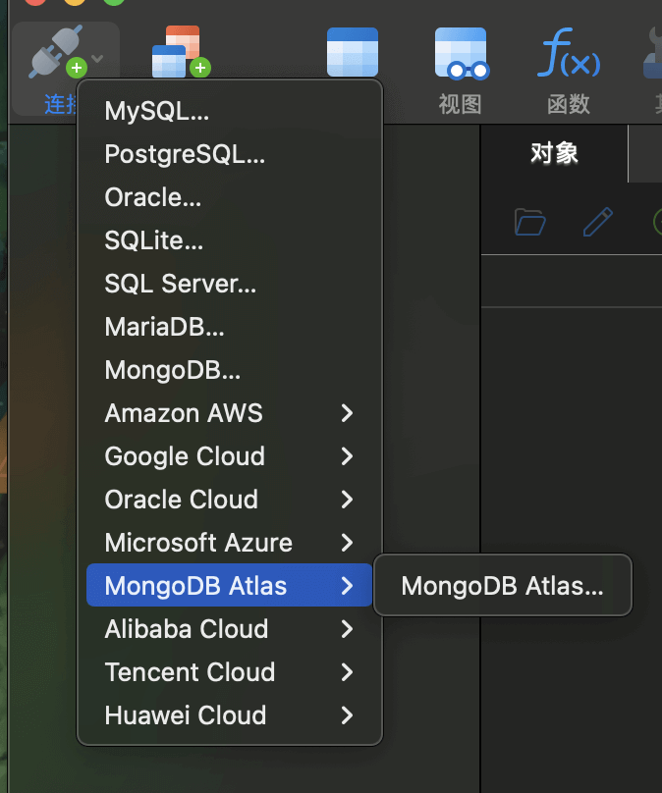Select PostgreSQL... connection type
The height and width of the screenshot is (793, 662).
pyautogui.click(x=185, y=154)
